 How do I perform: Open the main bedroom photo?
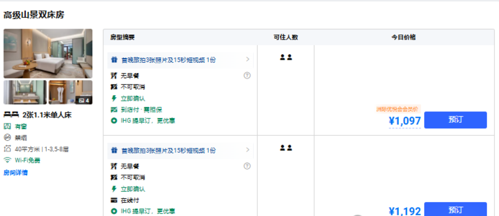pos(48,53)
